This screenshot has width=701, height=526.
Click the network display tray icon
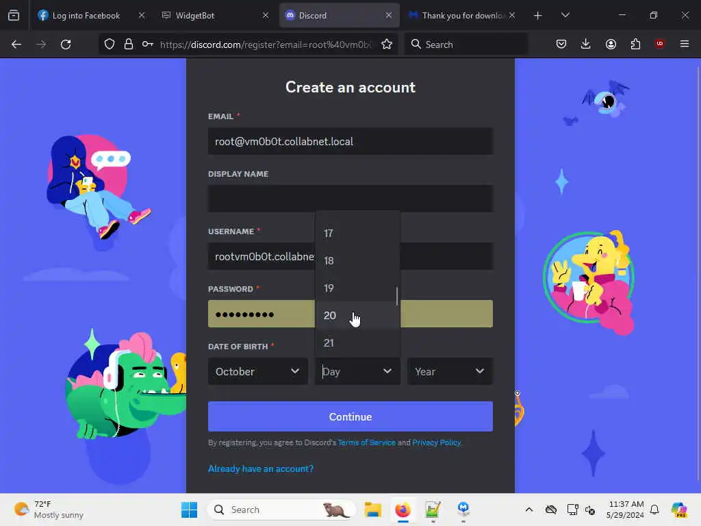point(572,510)
